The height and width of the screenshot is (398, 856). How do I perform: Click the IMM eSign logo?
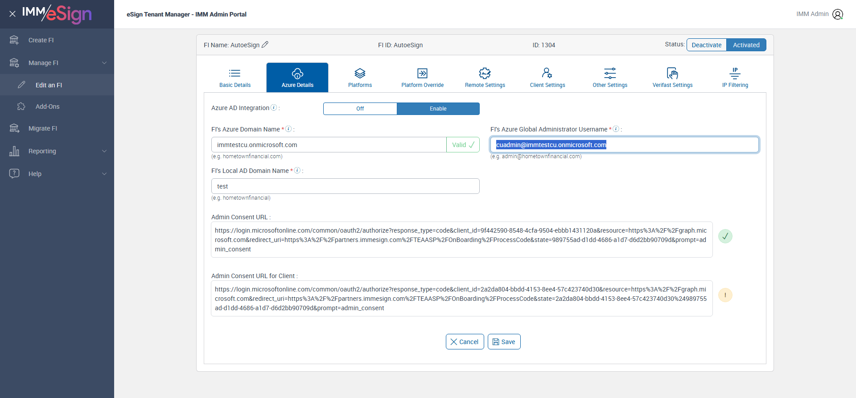point(57,14)
